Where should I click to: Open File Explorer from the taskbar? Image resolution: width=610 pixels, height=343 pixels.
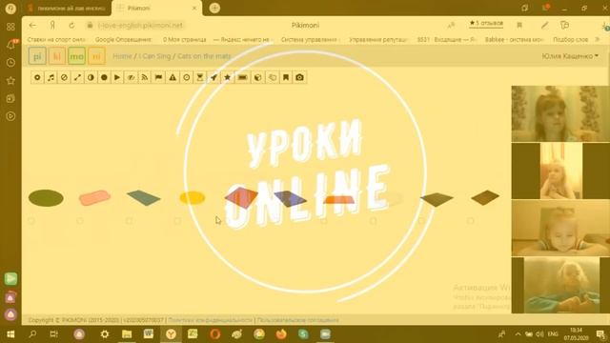click(x=127, y=334)
